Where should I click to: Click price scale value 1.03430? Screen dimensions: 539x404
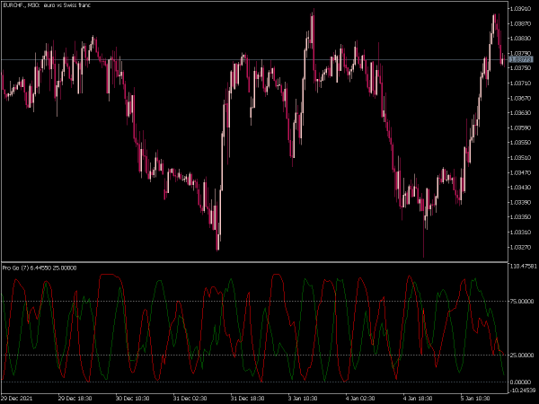[x=521, y=188]
